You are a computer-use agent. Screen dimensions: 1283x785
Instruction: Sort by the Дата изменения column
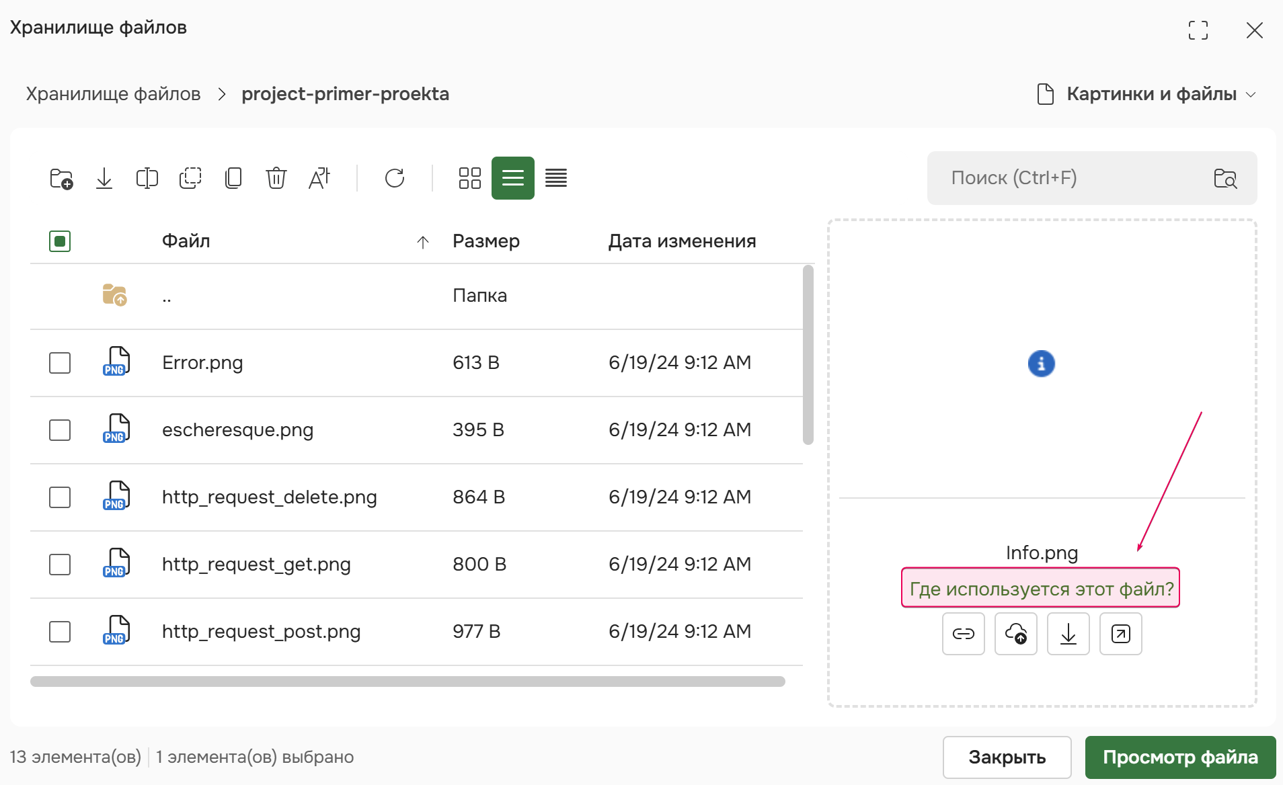point(683,241)
